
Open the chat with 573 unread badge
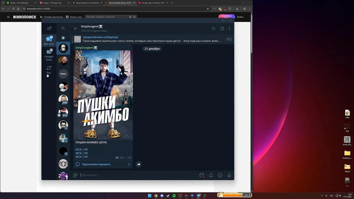coord(63,112)
